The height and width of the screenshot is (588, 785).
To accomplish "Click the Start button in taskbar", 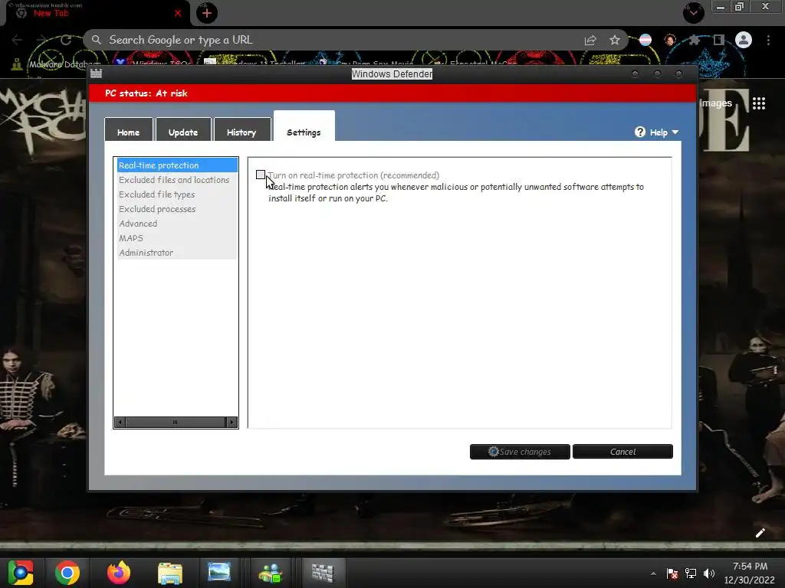I will pyautogui.click(x=21, y=573).
